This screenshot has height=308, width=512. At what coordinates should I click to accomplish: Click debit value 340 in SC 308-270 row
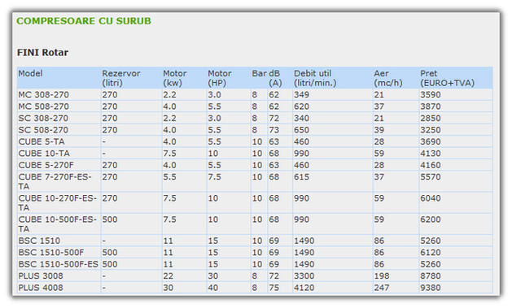pos(301,119)
